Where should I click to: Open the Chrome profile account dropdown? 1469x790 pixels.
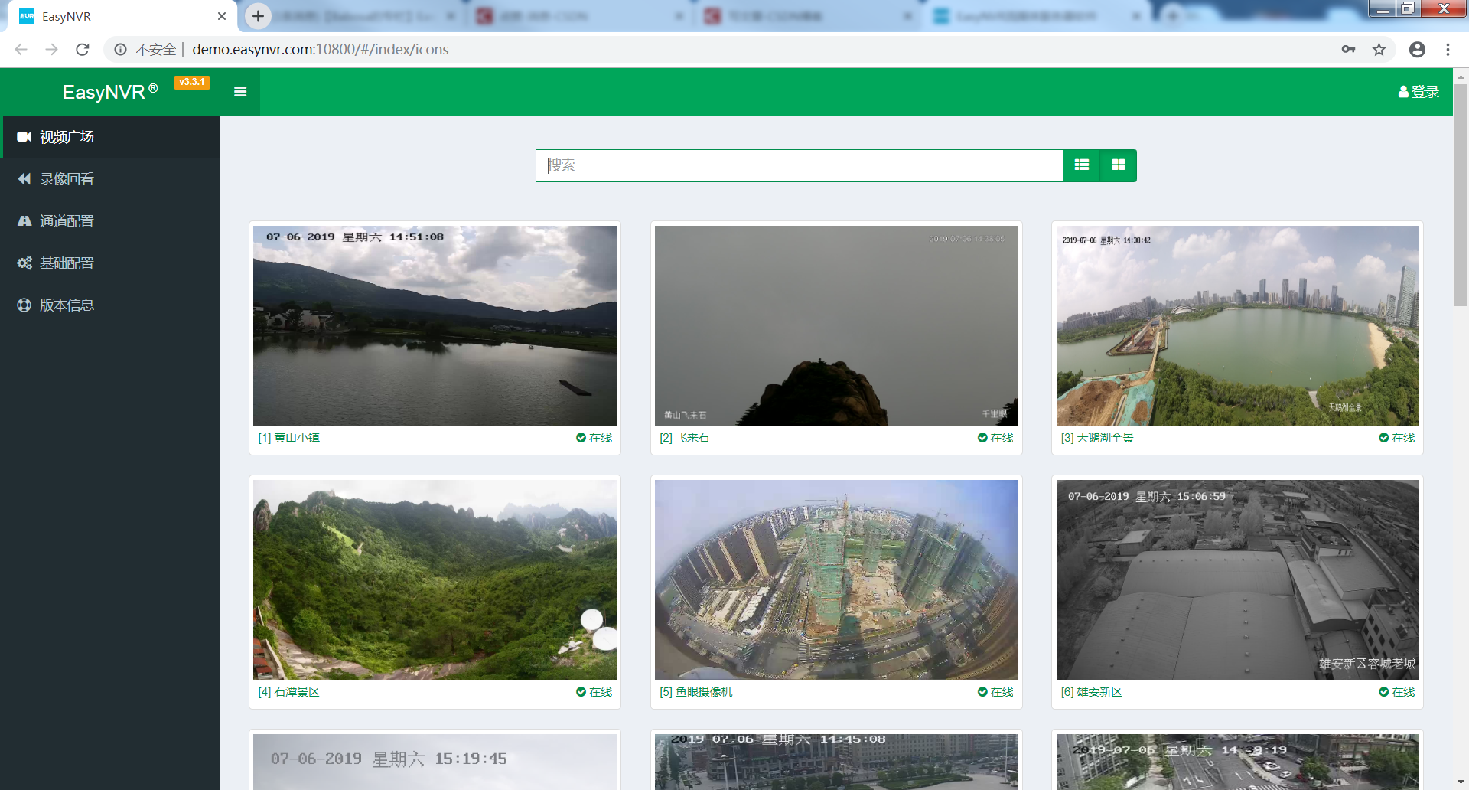pyautogui.click(x=1417, y=49)
